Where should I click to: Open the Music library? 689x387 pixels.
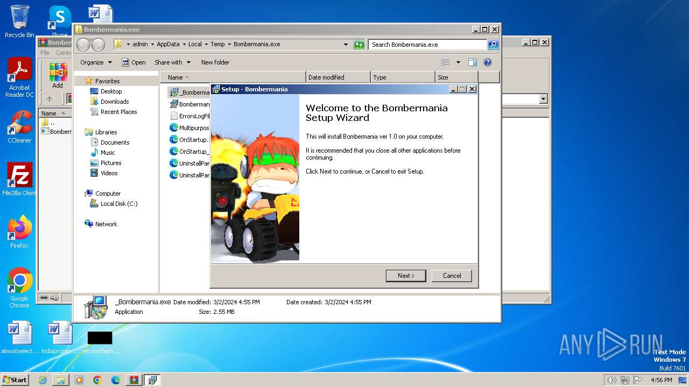(108, 153)
